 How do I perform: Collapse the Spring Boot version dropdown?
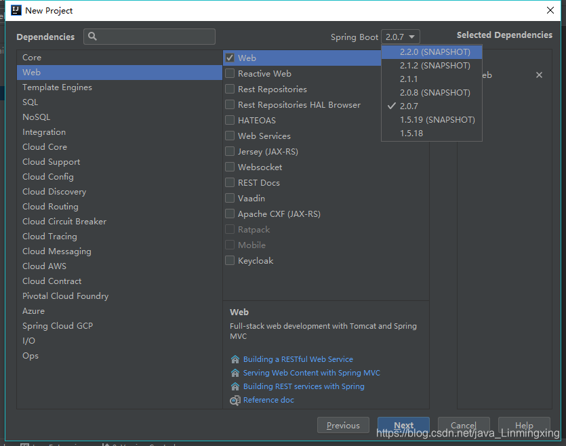401,37
